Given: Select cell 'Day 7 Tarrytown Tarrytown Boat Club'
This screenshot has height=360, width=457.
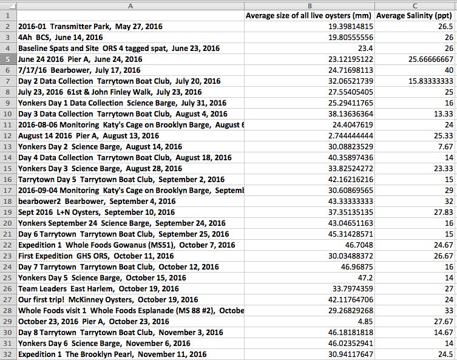Looking at the screenshot, I should coord(130,267).
